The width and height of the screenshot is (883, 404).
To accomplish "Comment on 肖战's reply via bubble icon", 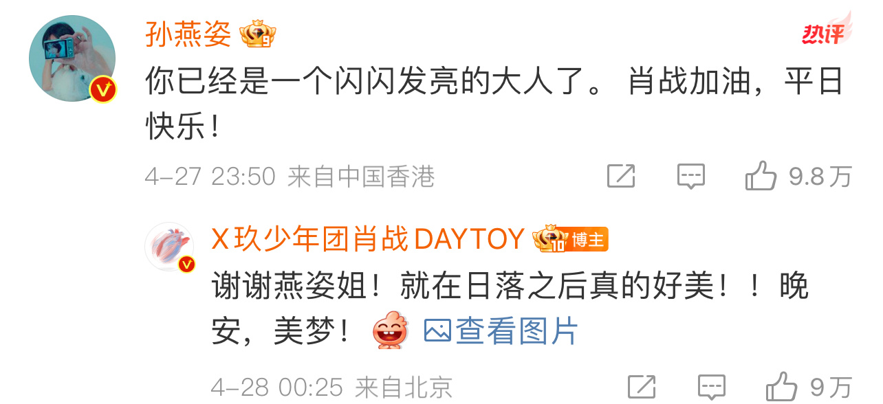I will [x=712, y=386].
